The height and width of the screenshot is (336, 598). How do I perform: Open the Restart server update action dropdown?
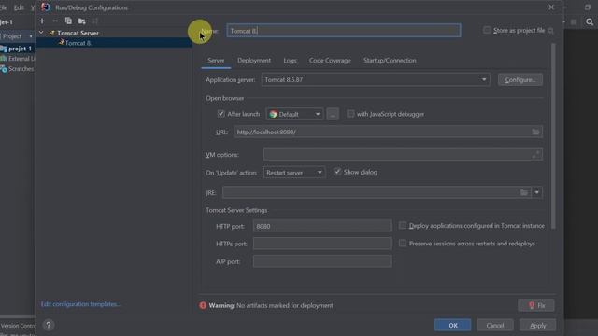click(x=294, y=173)
